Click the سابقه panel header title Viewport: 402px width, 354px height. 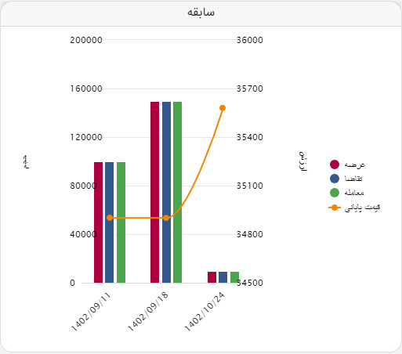tap(201, 13)
